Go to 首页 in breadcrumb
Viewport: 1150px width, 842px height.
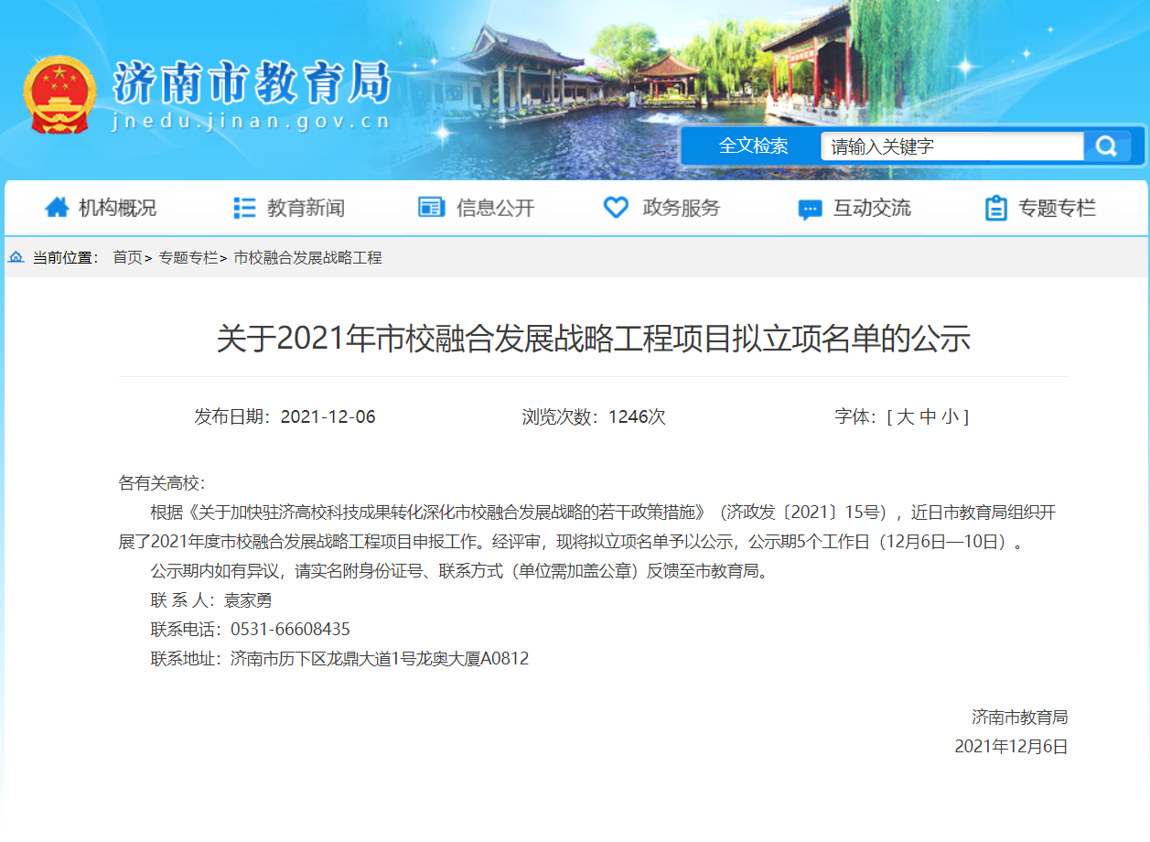pos(127,258)
